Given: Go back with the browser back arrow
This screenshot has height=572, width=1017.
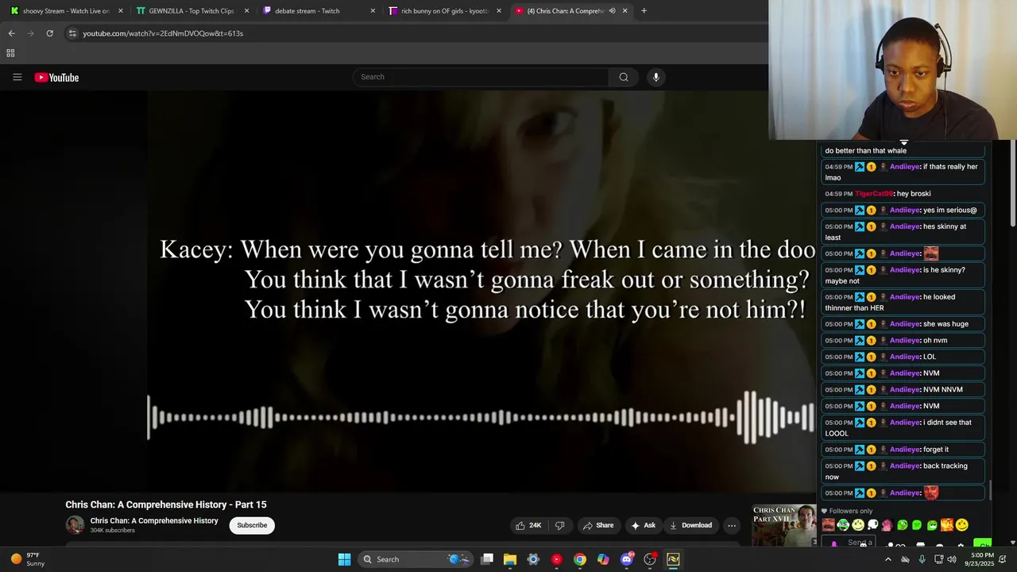Looking at the screenshot, I should (11, 33).
